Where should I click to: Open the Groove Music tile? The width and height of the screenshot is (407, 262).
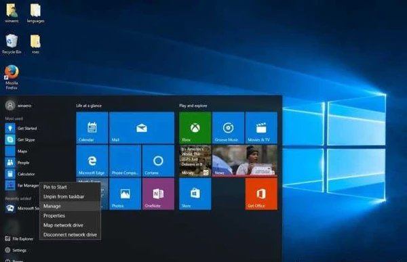point(228,128)
